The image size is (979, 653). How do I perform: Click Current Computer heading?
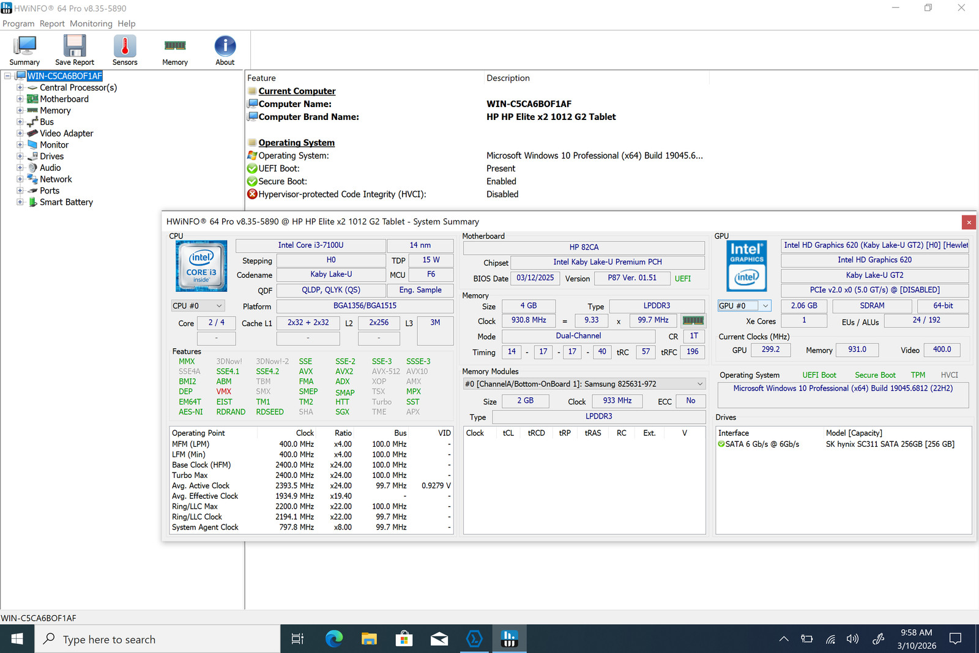click(x=297, y=91)
